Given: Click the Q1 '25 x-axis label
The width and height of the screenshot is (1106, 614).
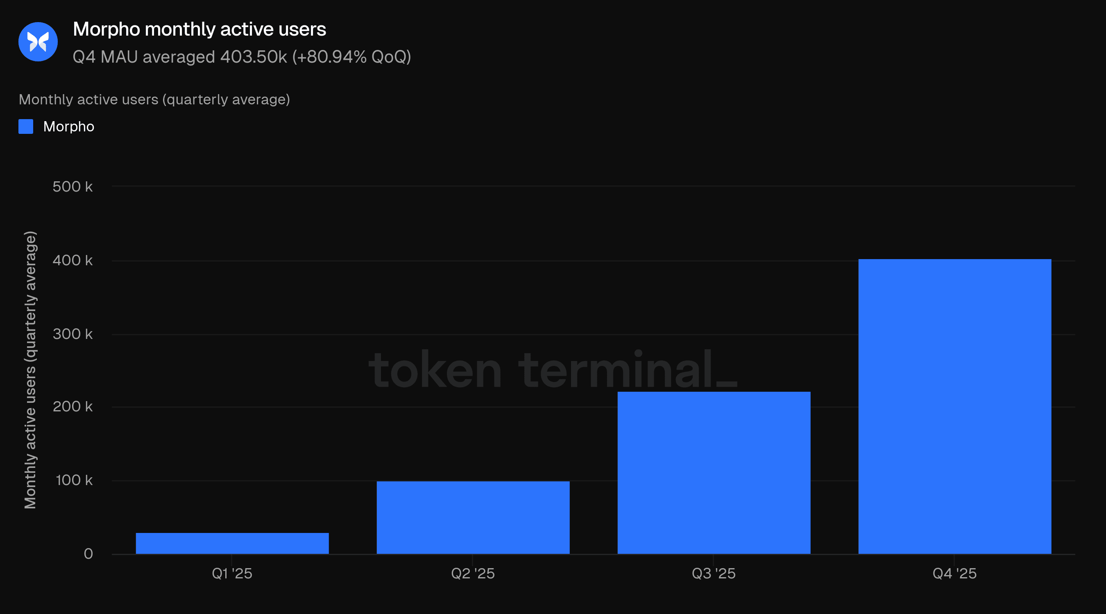Looking at the screenshot, I should pos(232,573).
